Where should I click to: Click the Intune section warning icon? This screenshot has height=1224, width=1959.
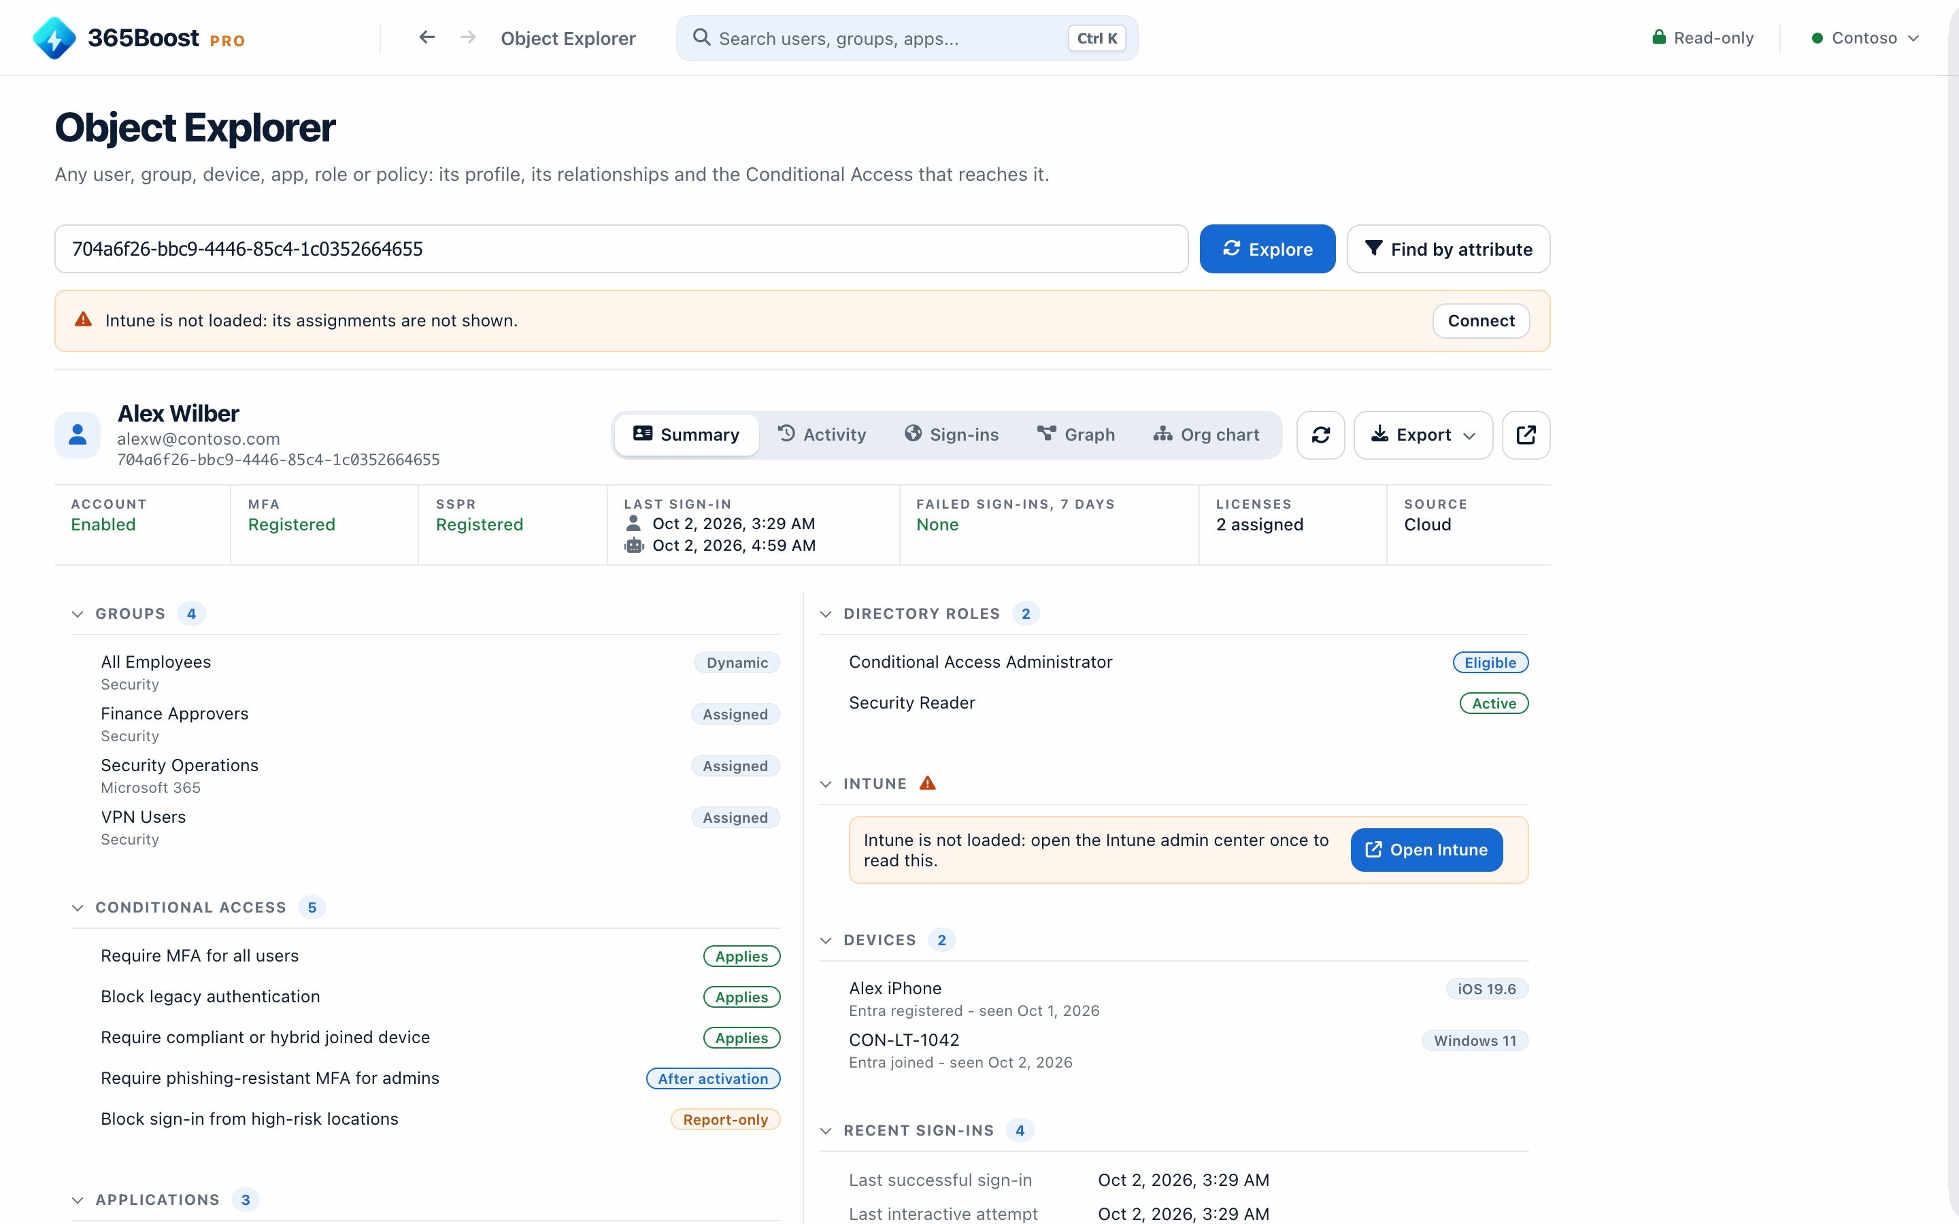coord(928,783)
